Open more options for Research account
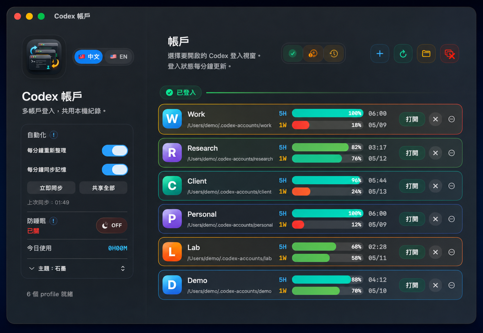The height and width of the screenshot is (333, 483). click(x=452, y=153)
